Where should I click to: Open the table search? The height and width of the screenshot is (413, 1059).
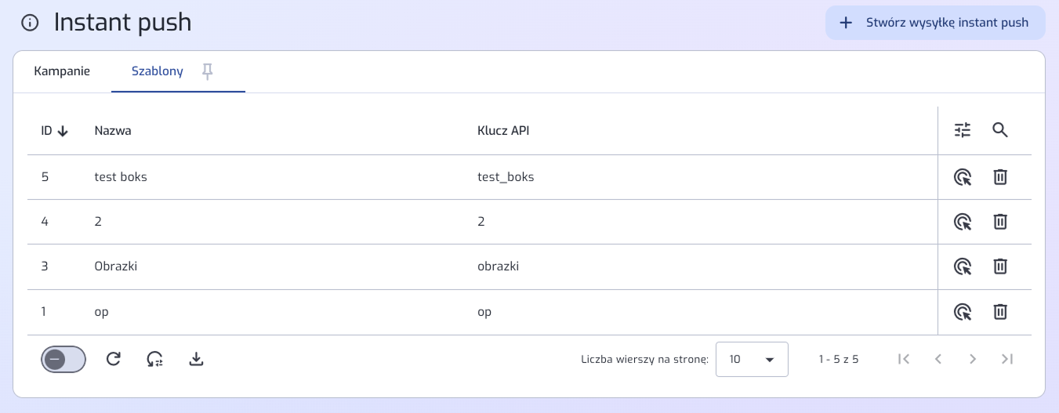[999, 131]
